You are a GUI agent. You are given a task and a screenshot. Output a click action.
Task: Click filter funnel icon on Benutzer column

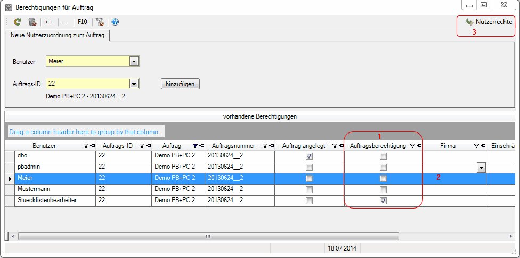pos(86,146)
